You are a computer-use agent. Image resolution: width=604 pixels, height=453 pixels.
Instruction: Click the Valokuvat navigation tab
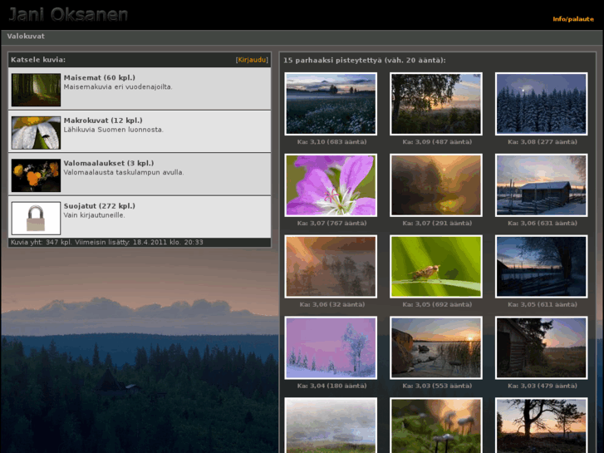click(x=26, y=37)
